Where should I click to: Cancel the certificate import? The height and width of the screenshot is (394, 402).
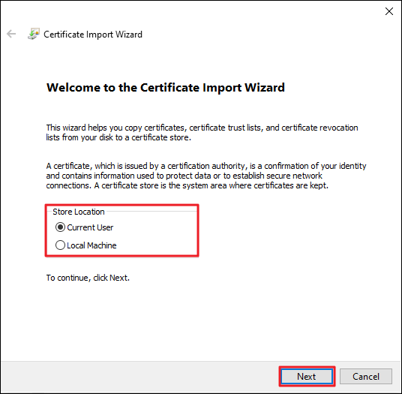[366, 376]
